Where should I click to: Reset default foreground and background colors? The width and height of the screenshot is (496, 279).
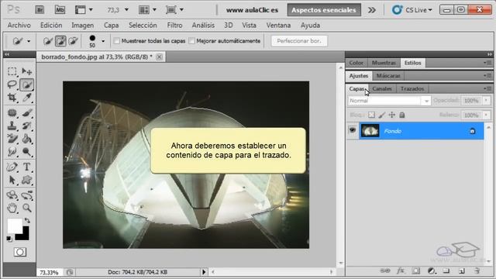[x=9, y=238]
